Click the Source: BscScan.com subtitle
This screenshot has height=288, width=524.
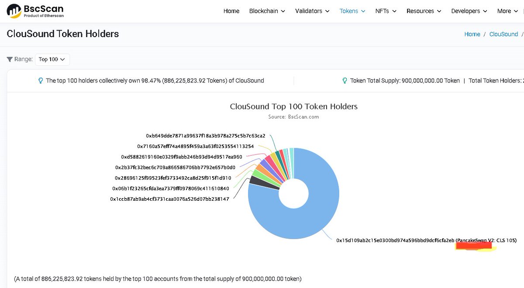pyautogui.click(x=293, y=117)
